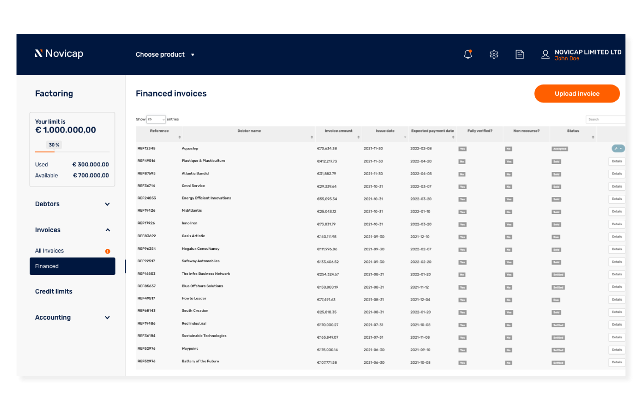This screenshot has height=409, width=639.
Task: Click the user profile icon
Action: point(545,54)
